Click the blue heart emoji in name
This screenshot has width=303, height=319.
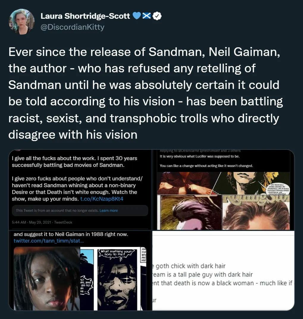(137, 16)
